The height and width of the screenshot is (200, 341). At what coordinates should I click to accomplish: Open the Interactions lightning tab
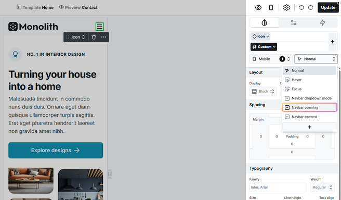point(322,22)
